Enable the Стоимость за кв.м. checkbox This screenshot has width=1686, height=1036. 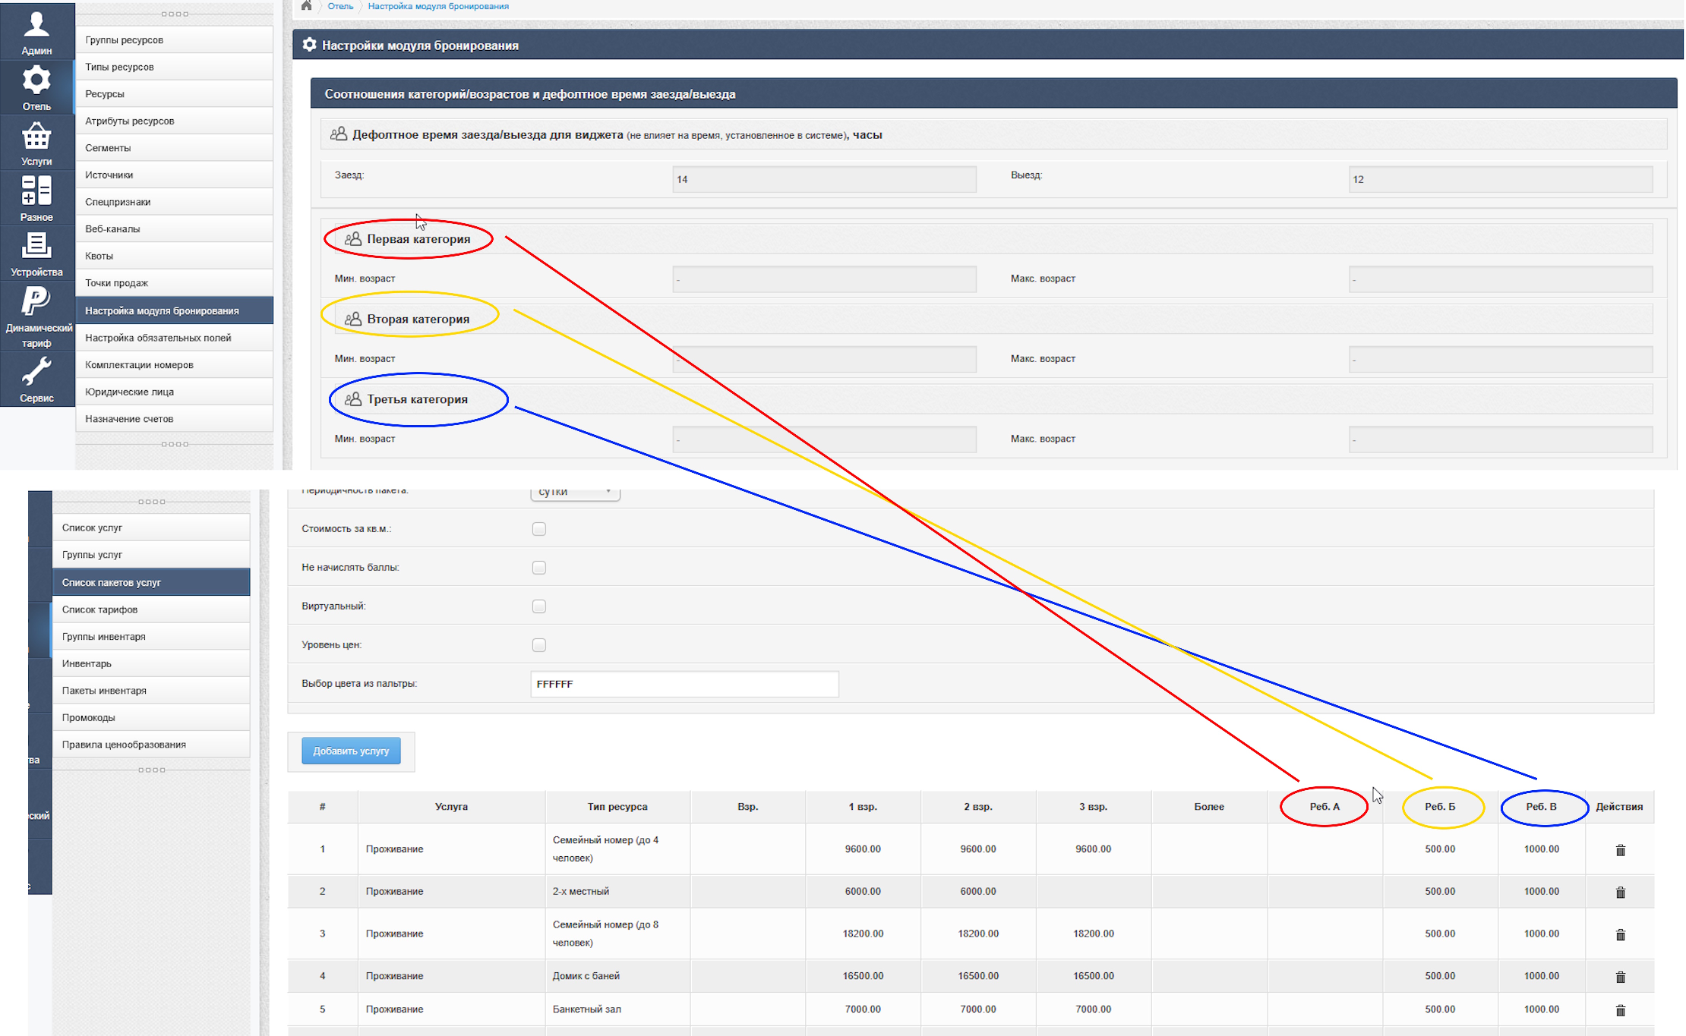pyautogui.click(x=539, y=529)
